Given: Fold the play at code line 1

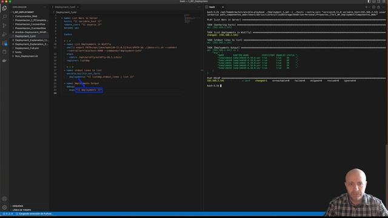Looking at the screenshot, I should 62,18.
